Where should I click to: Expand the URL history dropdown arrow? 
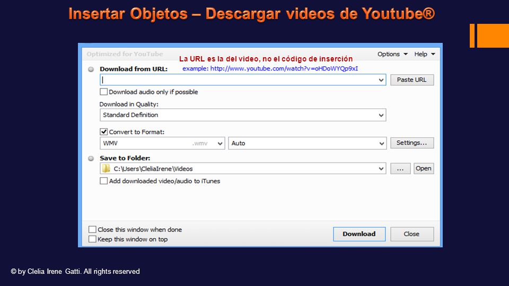tap(381, 80)
